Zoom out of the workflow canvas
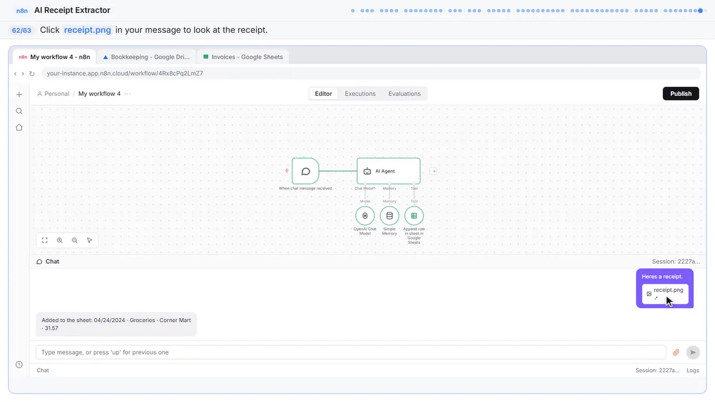The image size is (715, 402). 74,240
